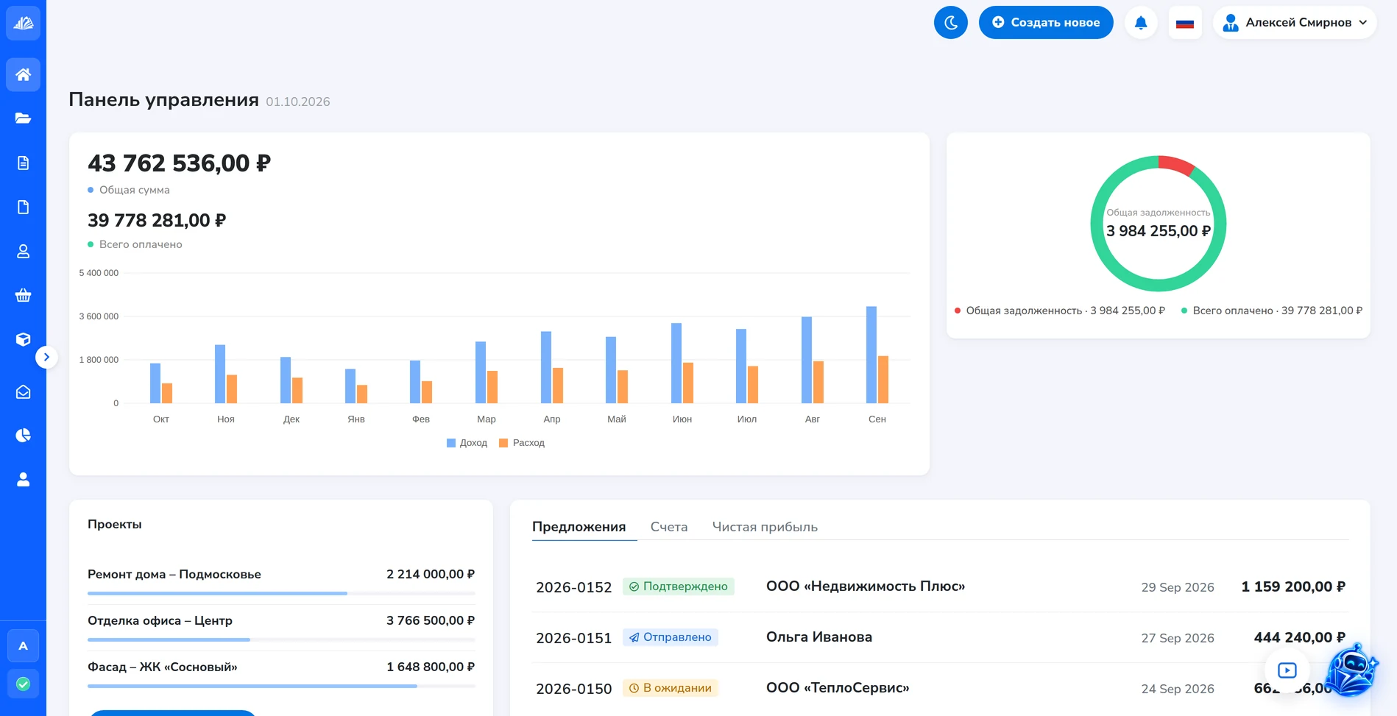1397x716 pixels.
Task: Open the notifications bell
Action: coord(1141,23)
